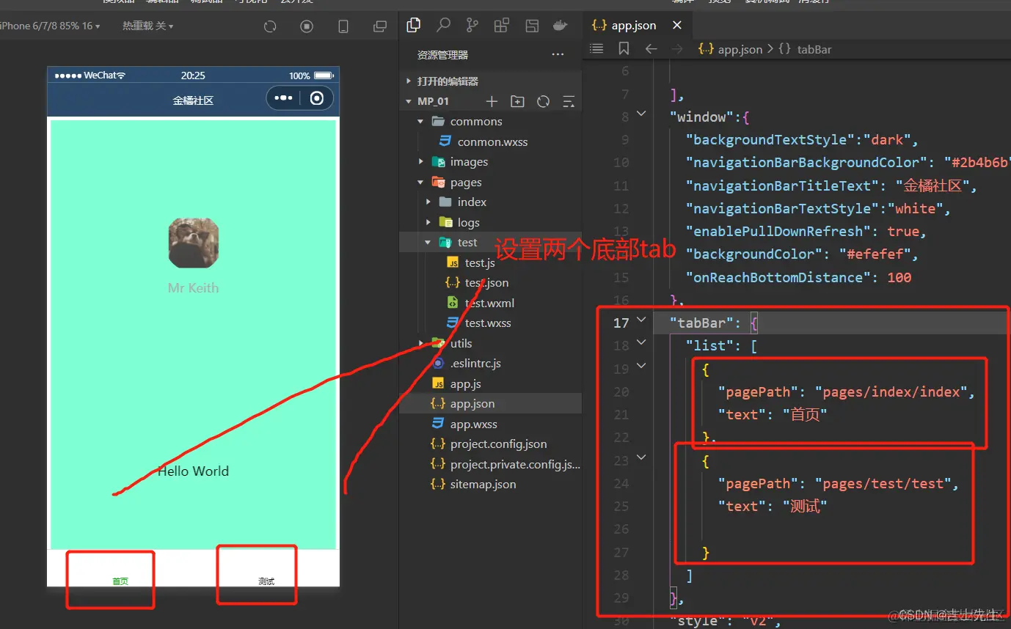Open the 热重载 关 hot reload dropdown
Image resolution: width=1011 pixels, height=629 pixels.
[x=148, y=26]
